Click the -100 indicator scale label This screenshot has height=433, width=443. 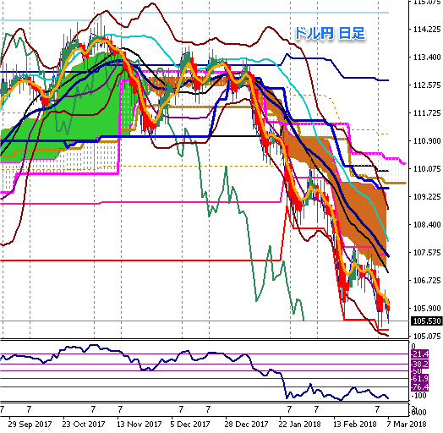(419, 396)
